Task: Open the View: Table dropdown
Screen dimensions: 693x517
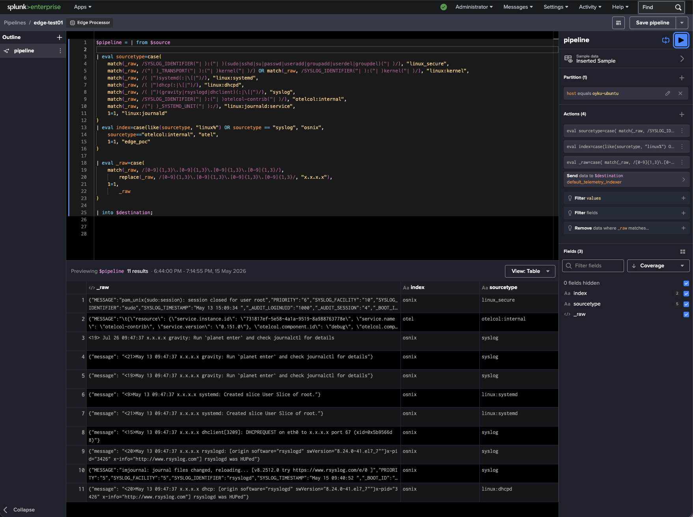Action: pyautogui.click(x=530, y=271)
